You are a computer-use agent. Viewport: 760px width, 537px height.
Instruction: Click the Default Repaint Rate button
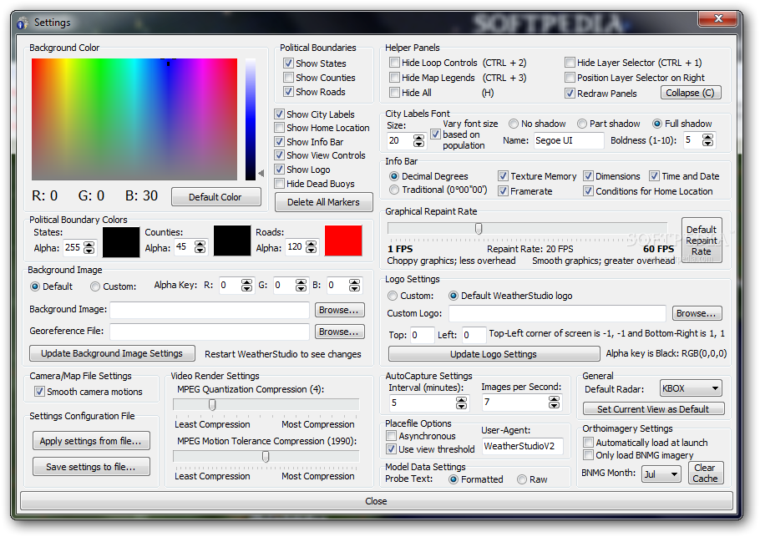tap(702, 241)
